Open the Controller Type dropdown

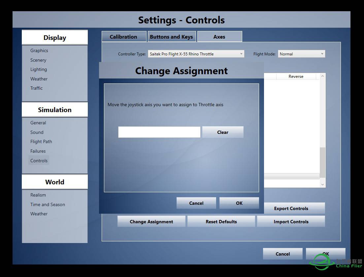click(x=196, y=54)
